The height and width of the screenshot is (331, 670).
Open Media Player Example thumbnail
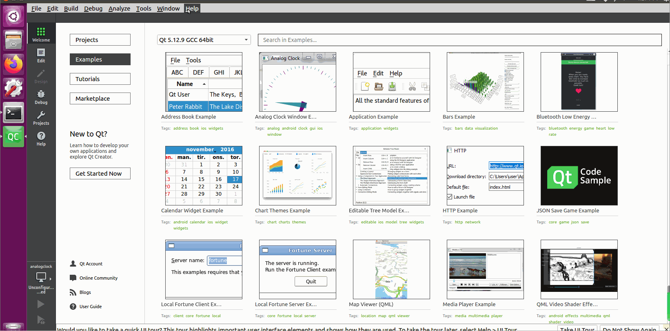(x=485, y=269)
